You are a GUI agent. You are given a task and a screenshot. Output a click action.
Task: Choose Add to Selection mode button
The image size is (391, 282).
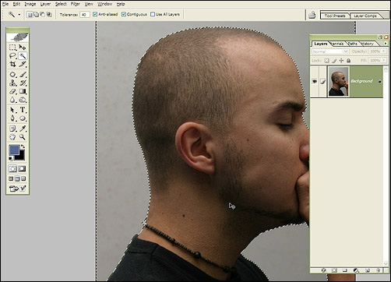[36, 15]
